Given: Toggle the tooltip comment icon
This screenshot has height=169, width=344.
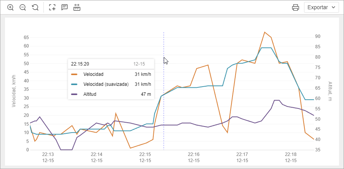Looking at the screenshot, I should pos(65,7).
